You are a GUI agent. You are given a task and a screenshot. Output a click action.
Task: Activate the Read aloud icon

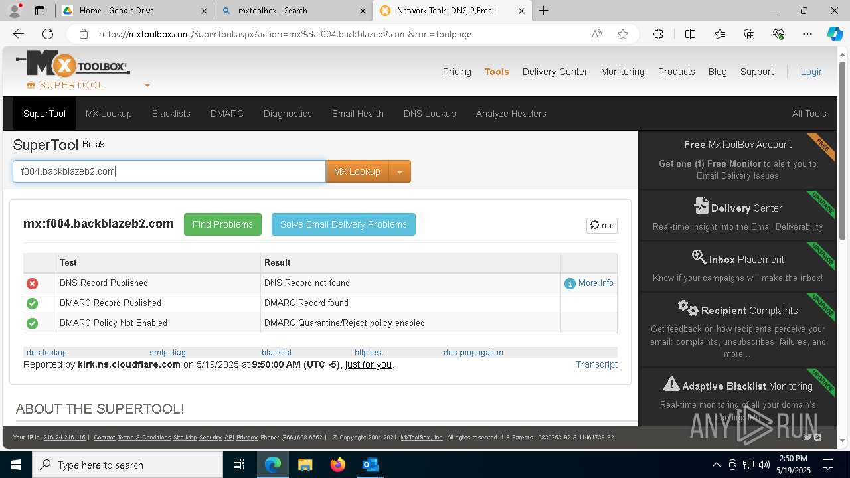(x=596, y=34)
